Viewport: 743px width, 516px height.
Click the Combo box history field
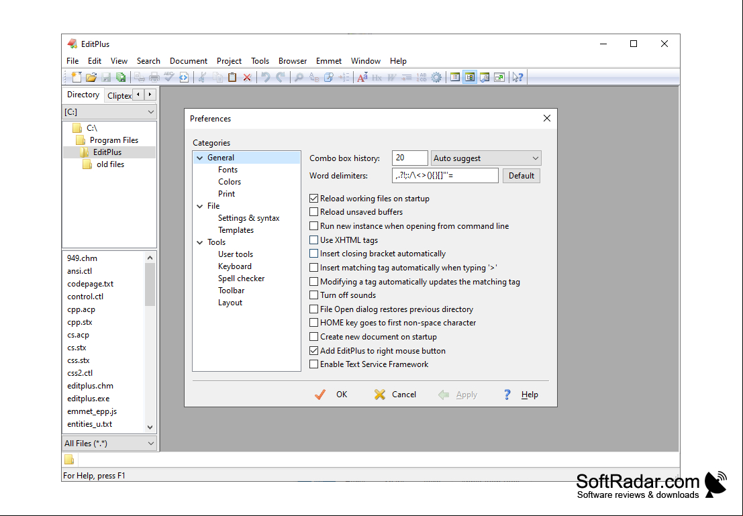[x=410, y=158]
